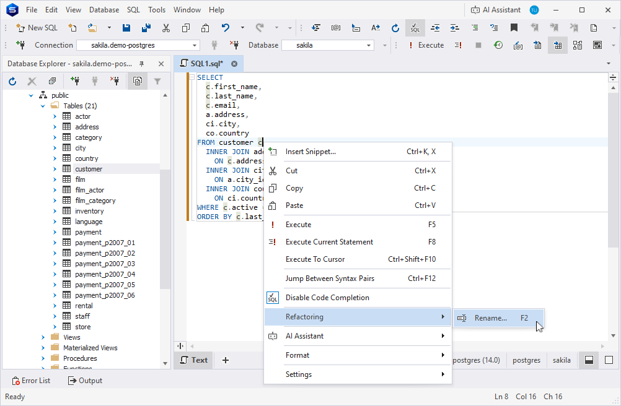Choose Rename from the Refactoring submenu
Image resolution: width=621 pixels, height=406 pixels.
click(490, 318)
